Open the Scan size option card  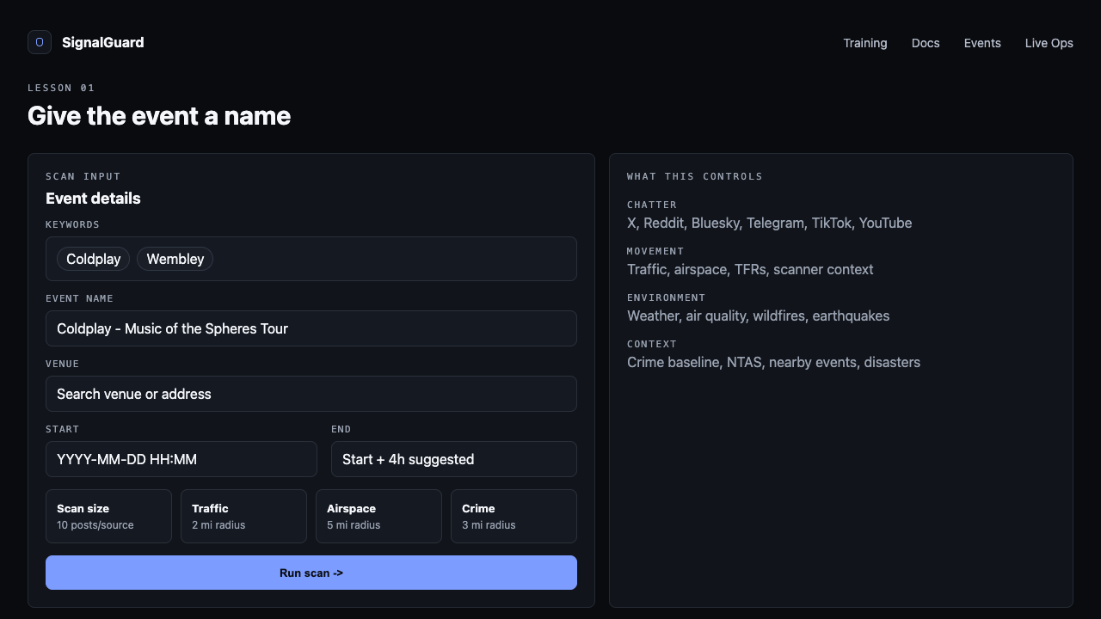pyautogui.click(x=108, y=516)
